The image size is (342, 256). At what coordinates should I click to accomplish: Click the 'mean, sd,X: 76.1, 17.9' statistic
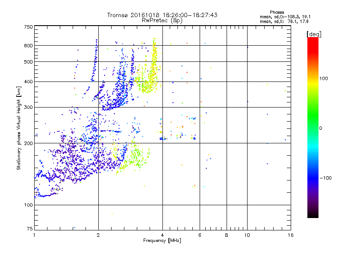[x=284, y=22]
